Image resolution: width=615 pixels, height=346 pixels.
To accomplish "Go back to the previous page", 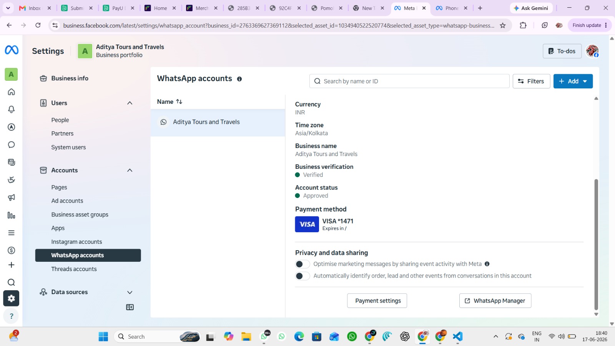I will [9, 25].
